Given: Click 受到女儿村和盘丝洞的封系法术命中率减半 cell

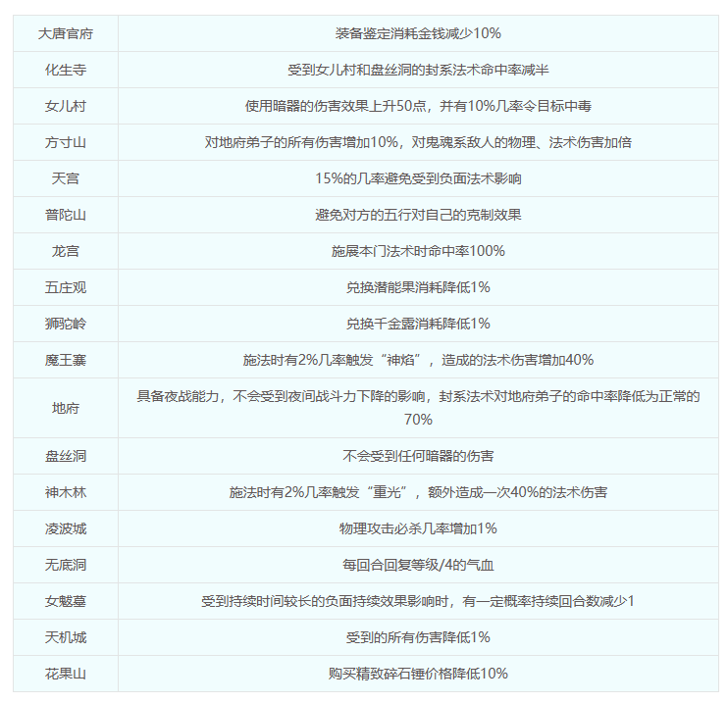Looking at the screenshot, I should (x=418, y=70).
